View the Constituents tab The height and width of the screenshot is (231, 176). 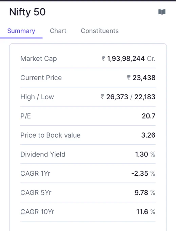(100, 31)
